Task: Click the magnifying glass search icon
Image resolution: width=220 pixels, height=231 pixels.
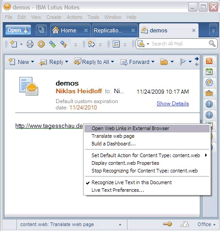Action: [x=212, y=44]
